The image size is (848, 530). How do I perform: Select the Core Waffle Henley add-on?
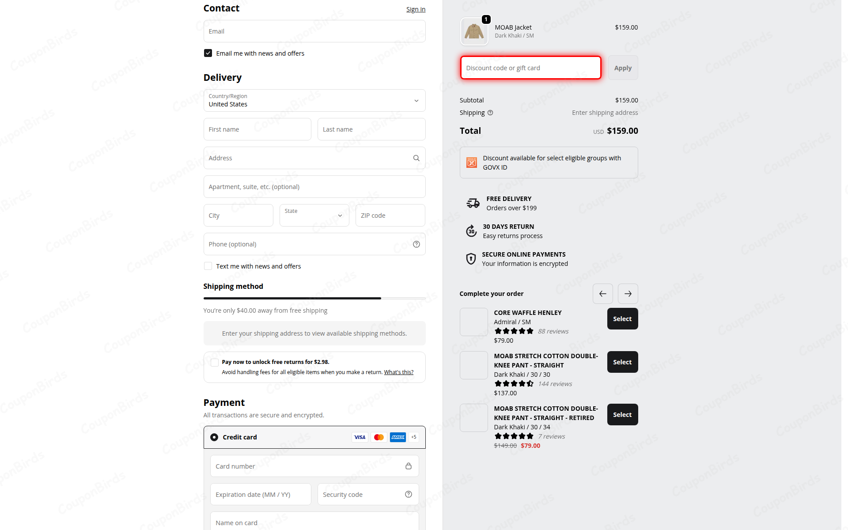622,318
